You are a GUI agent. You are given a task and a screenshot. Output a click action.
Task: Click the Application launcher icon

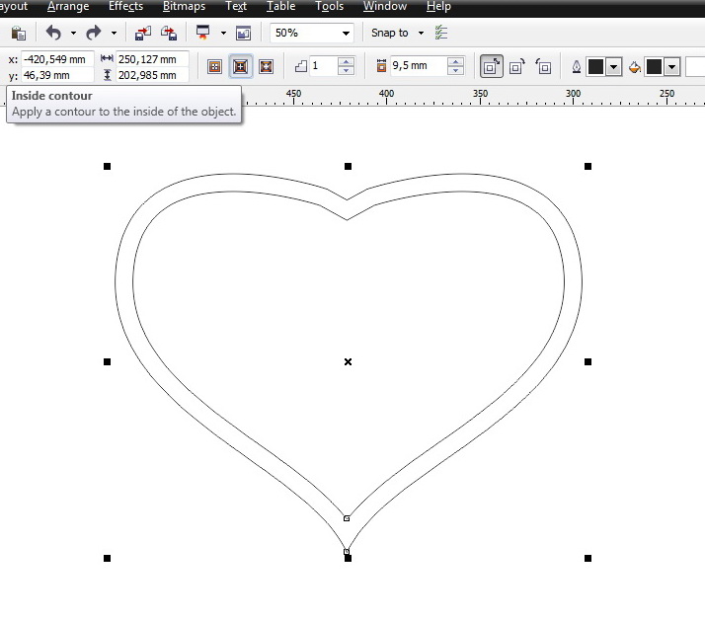click(x=202, y=33)
